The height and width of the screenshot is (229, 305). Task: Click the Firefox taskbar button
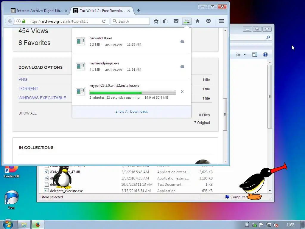[38, 225]
